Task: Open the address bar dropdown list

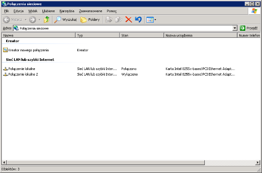Action: [x=235, y=28]
